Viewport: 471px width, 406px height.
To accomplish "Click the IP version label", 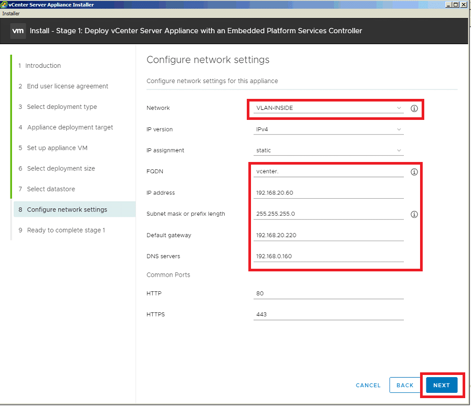I will [160, 129].
